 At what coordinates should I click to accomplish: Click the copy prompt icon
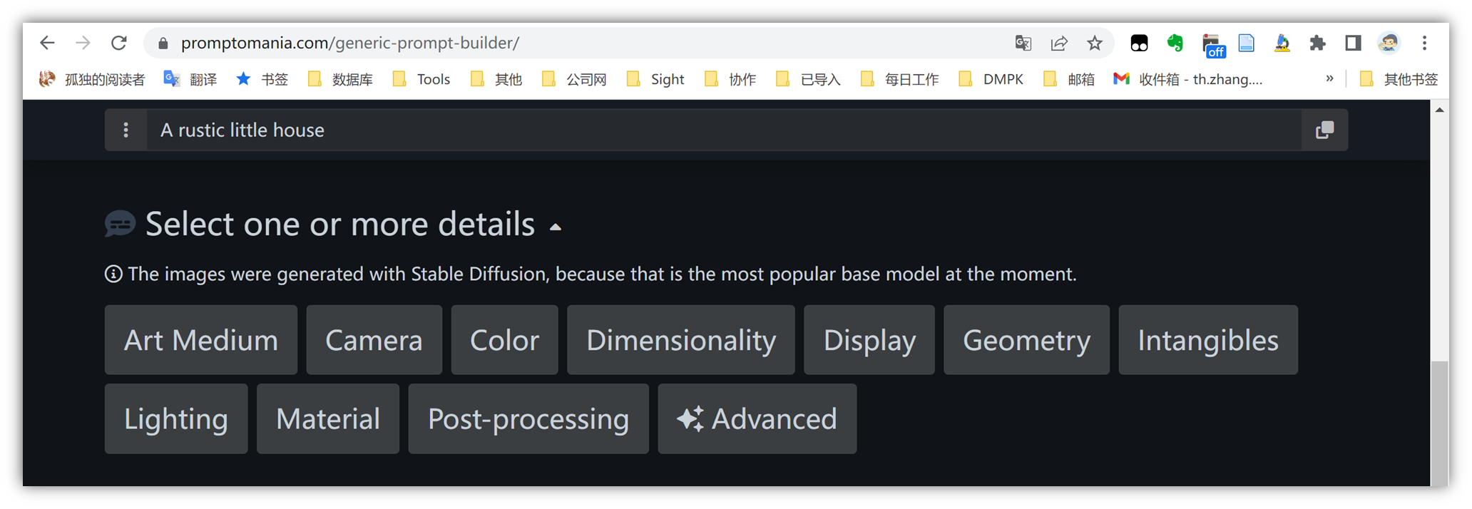(x=1324, y=130)
